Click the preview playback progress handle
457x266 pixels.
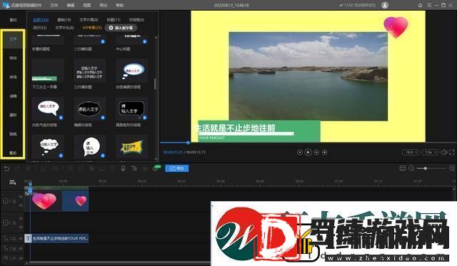coord(188,143)
